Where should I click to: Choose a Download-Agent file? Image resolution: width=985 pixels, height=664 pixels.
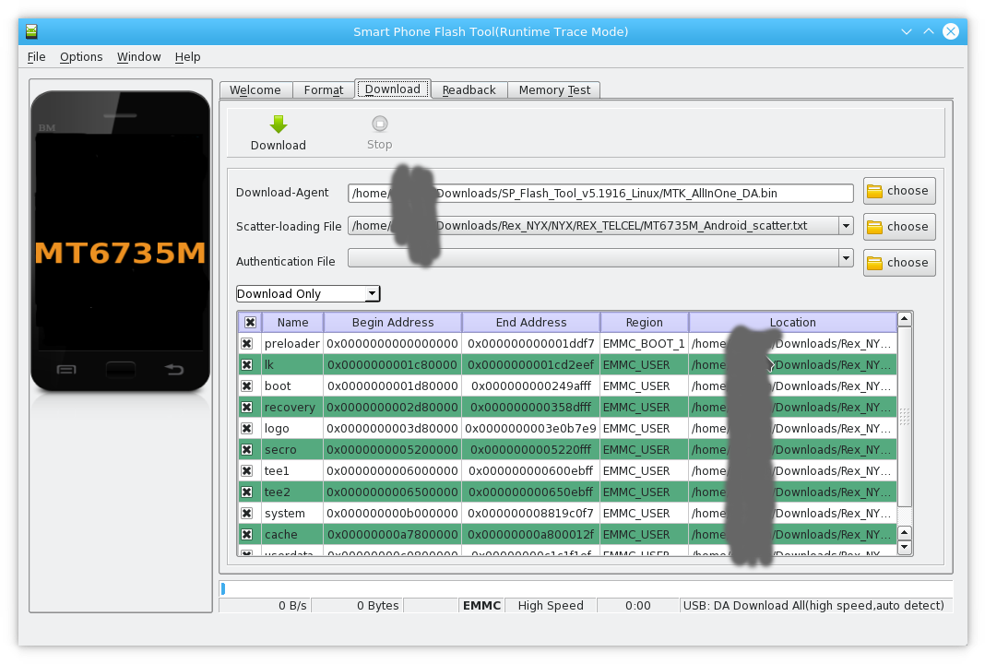click(x=899, y=191)
